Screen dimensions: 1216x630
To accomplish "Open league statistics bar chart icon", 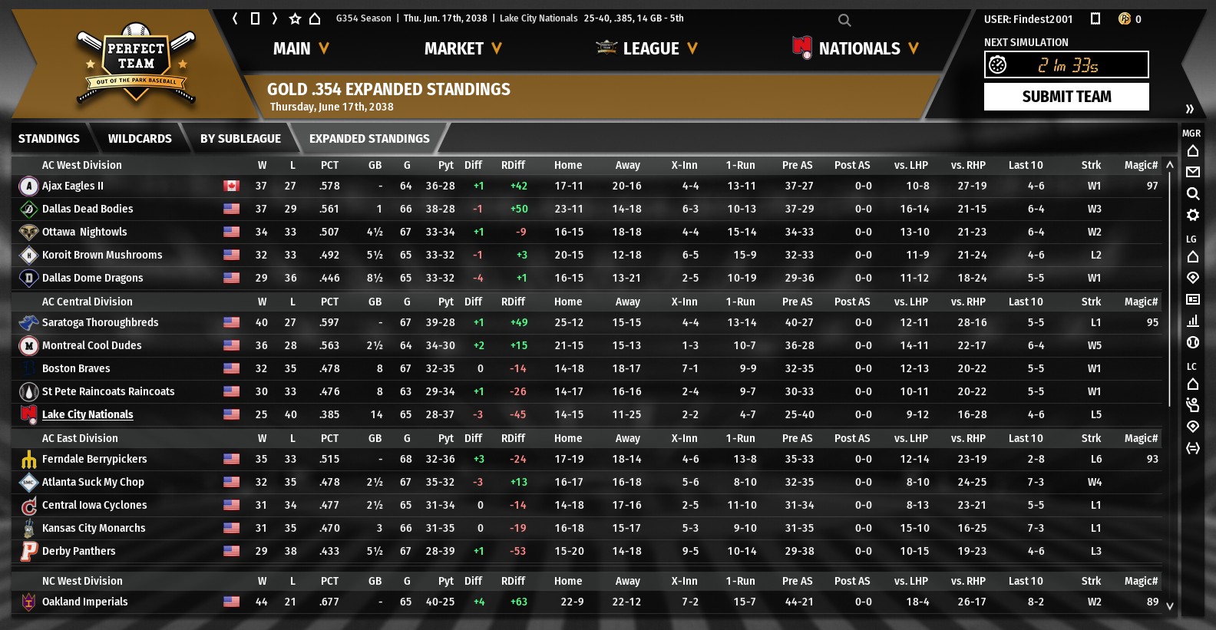I will pyautogui.click(x=1192, y=321).
